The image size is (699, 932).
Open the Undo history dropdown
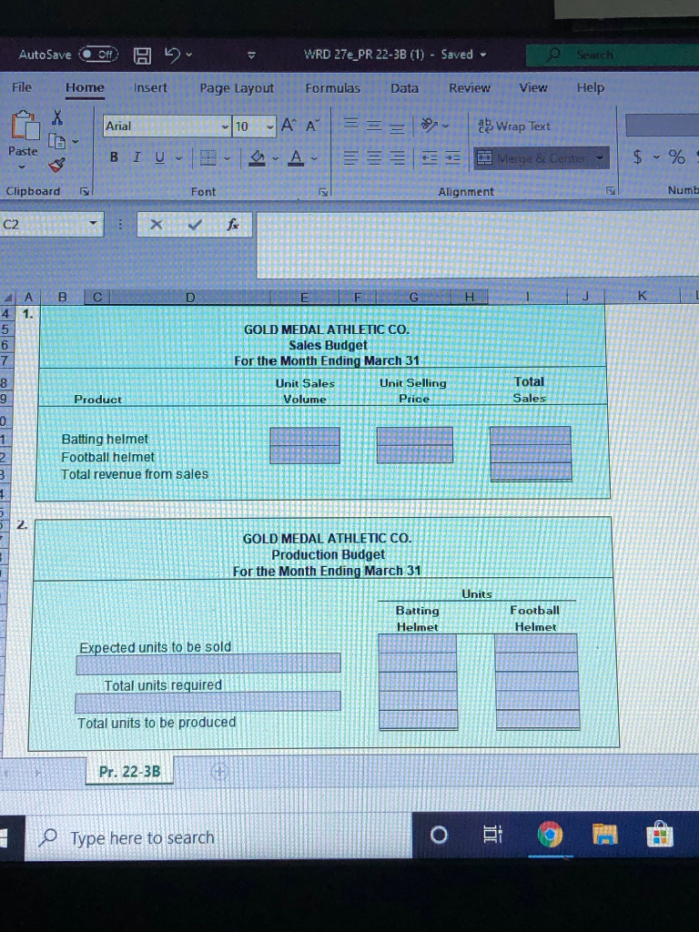coord(189,56)
